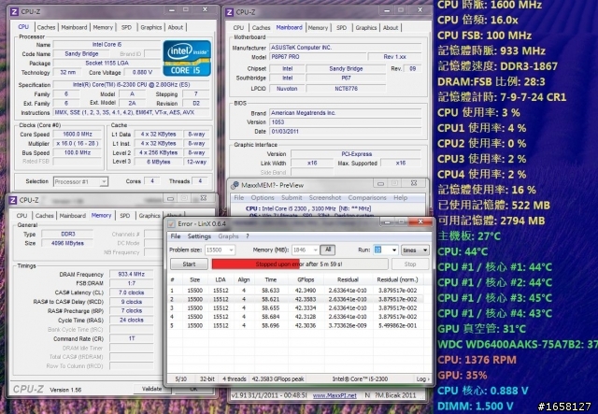Image resolution: width=598 pixels, height=414 pixels.
Task: Open Memory tab in CPU-Z CPU window
Action: (103, 27)
